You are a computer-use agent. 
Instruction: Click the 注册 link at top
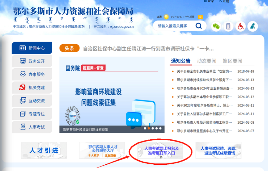(x=224, y=1)
